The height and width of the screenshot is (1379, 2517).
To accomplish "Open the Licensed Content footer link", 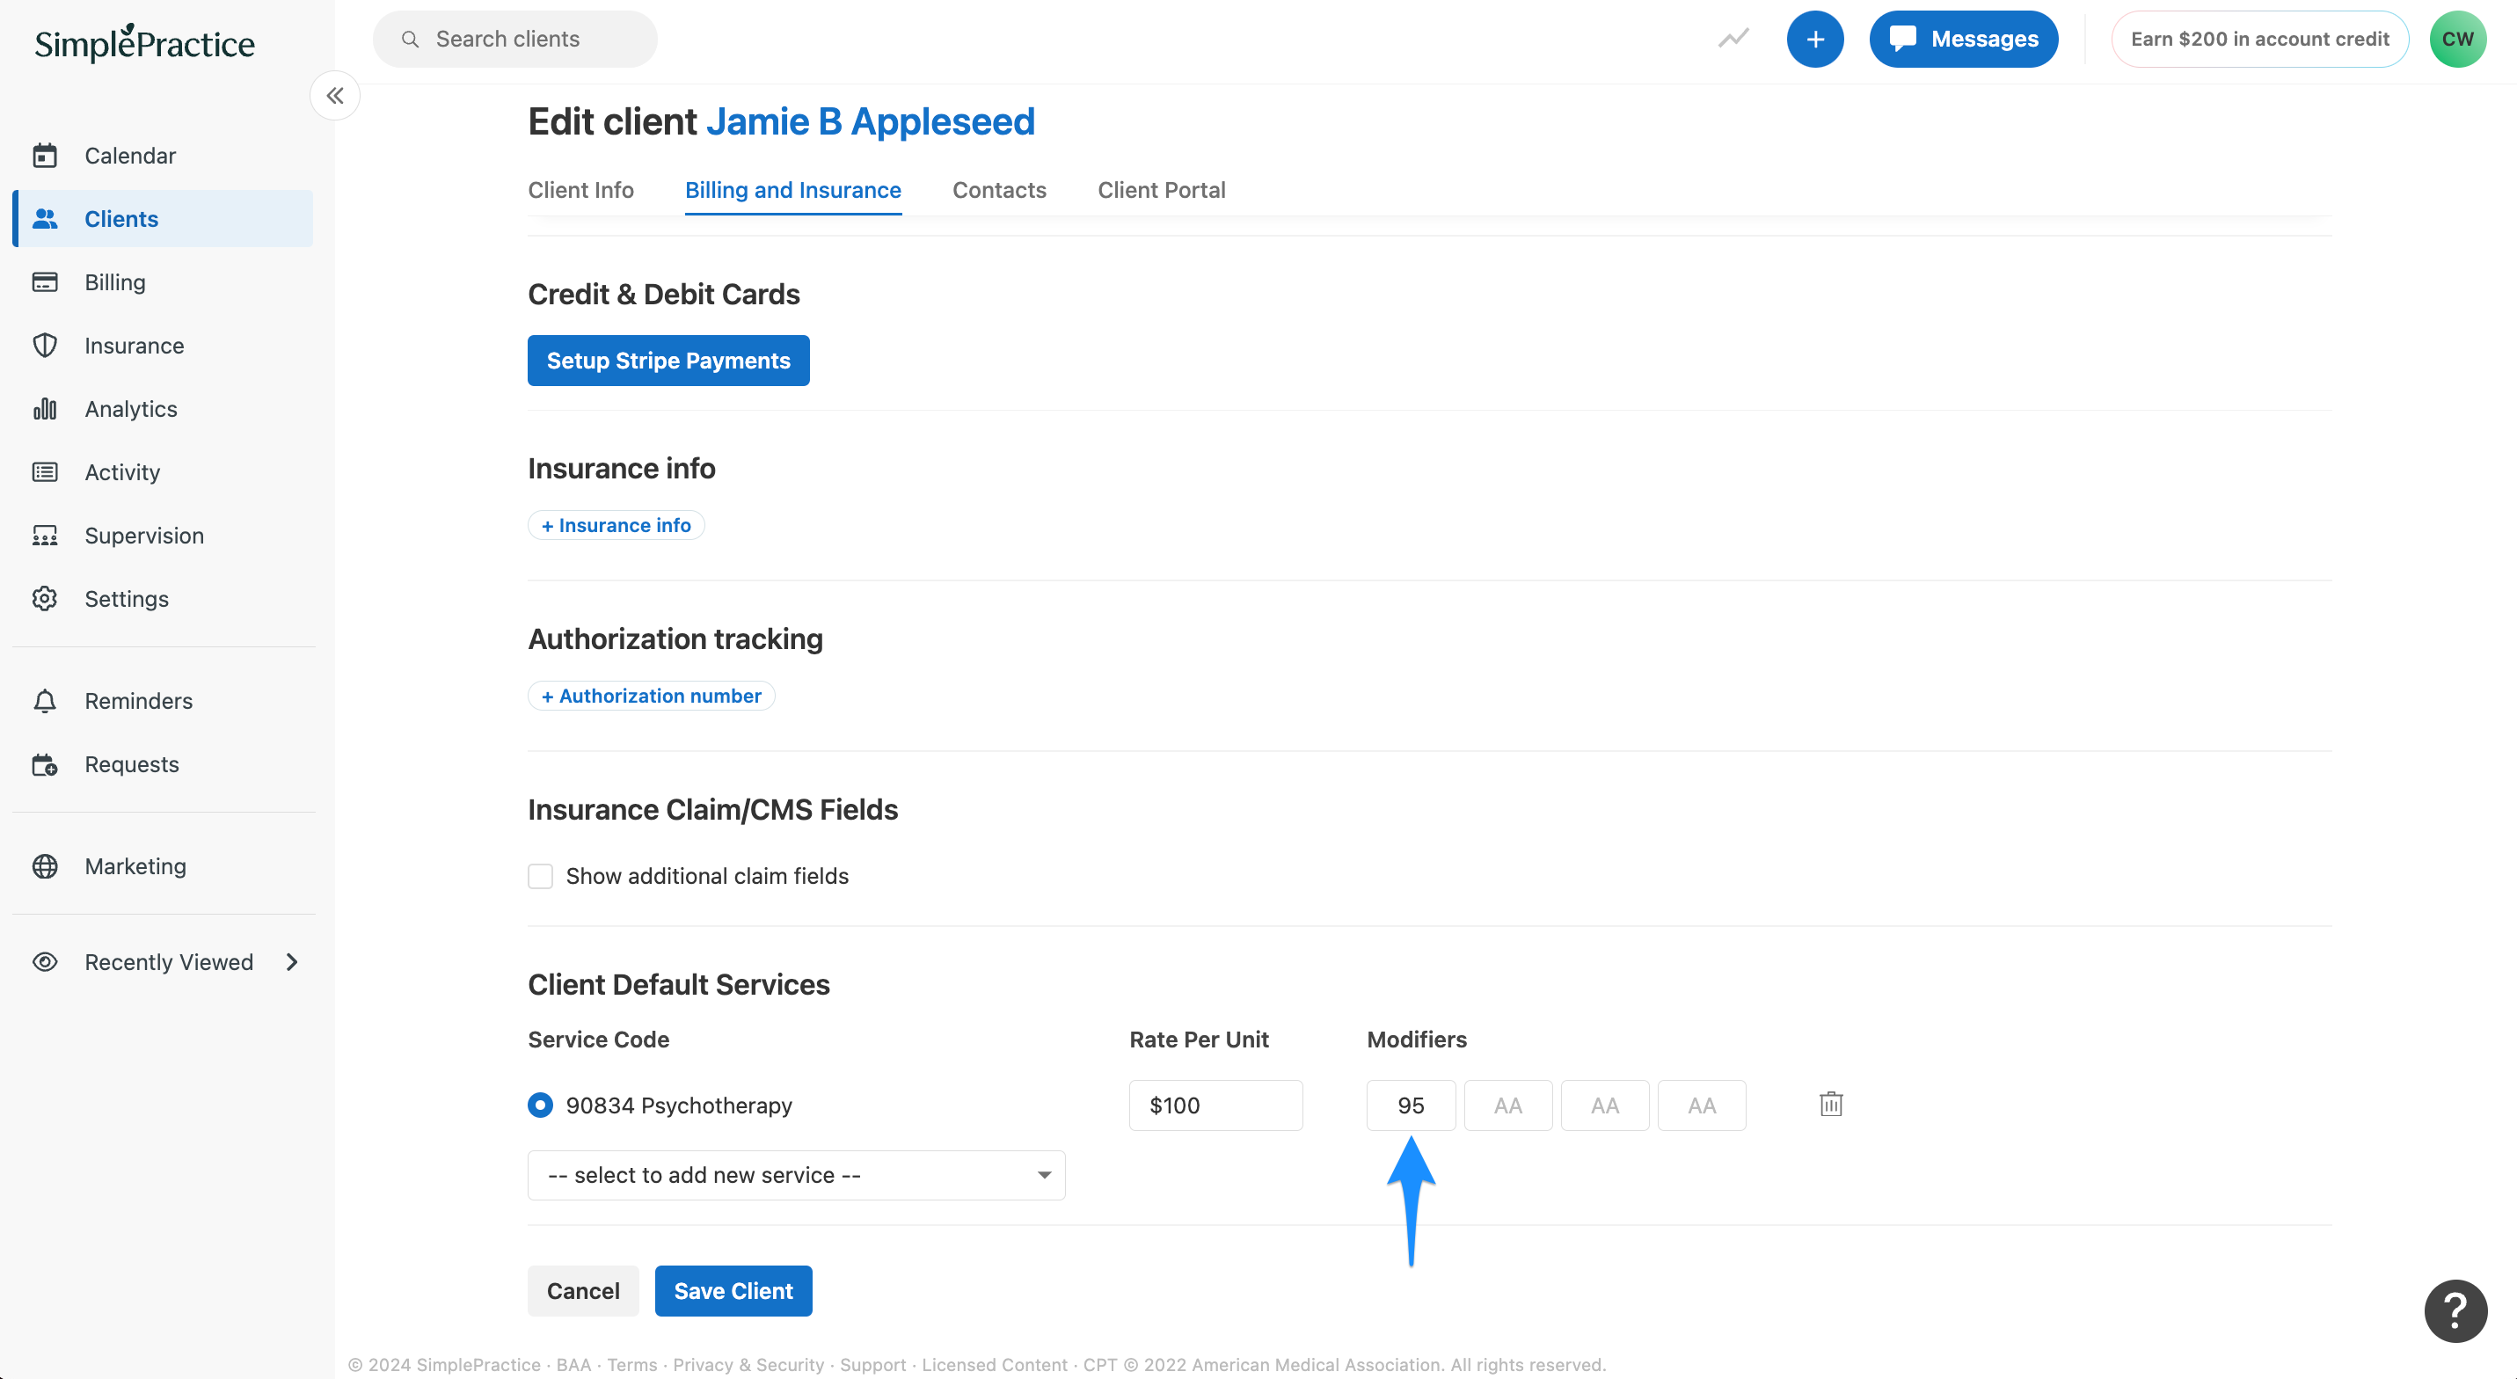I will pos(995,1364).
